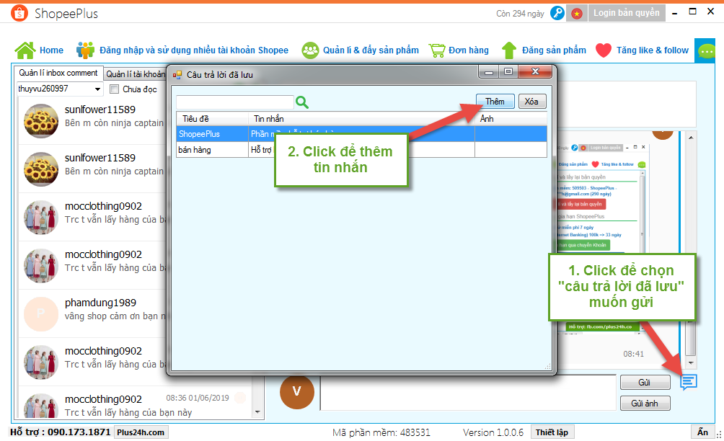Click the Xóa delete button
The width and height of the screenshot is (724, 441).
(x=531, y=102)
